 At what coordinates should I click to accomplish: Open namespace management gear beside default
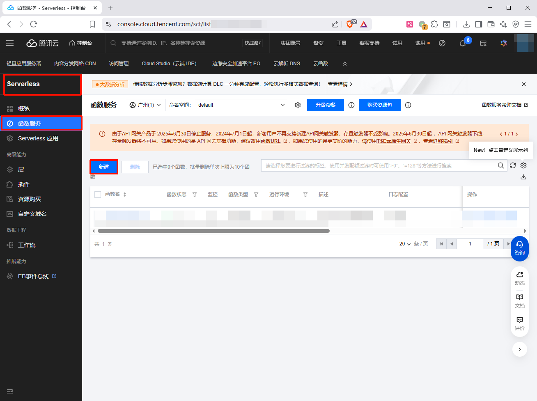pos(298,105)
